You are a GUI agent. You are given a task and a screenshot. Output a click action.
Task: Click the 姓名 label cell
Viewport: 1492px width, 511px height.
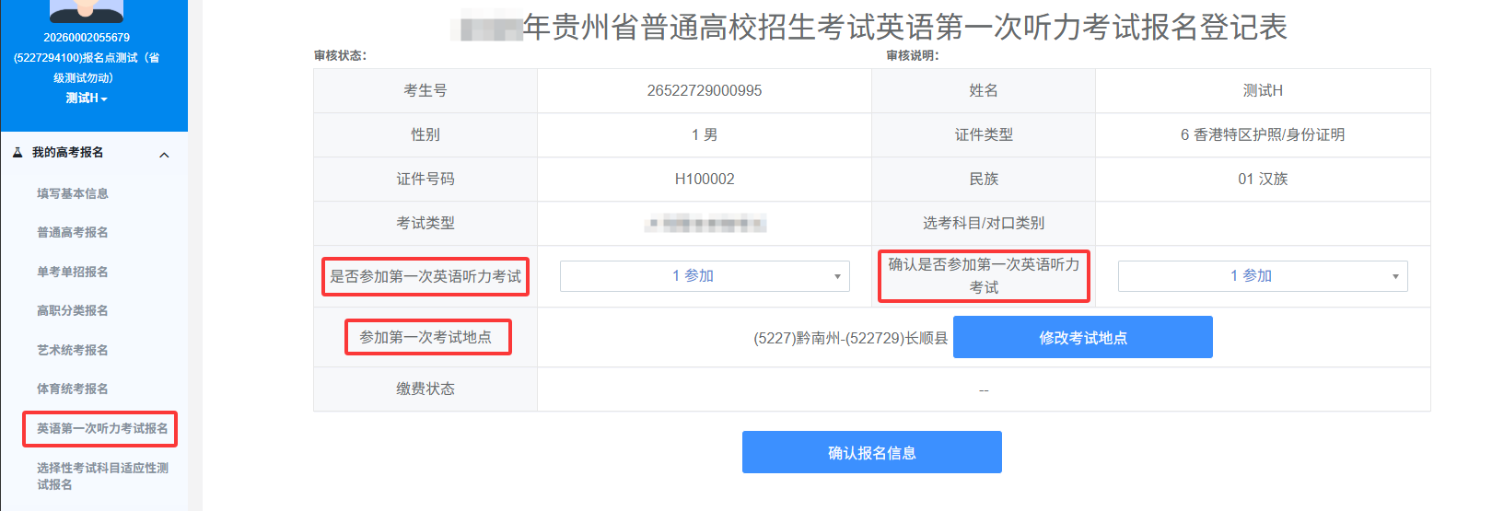coord(984,90)
